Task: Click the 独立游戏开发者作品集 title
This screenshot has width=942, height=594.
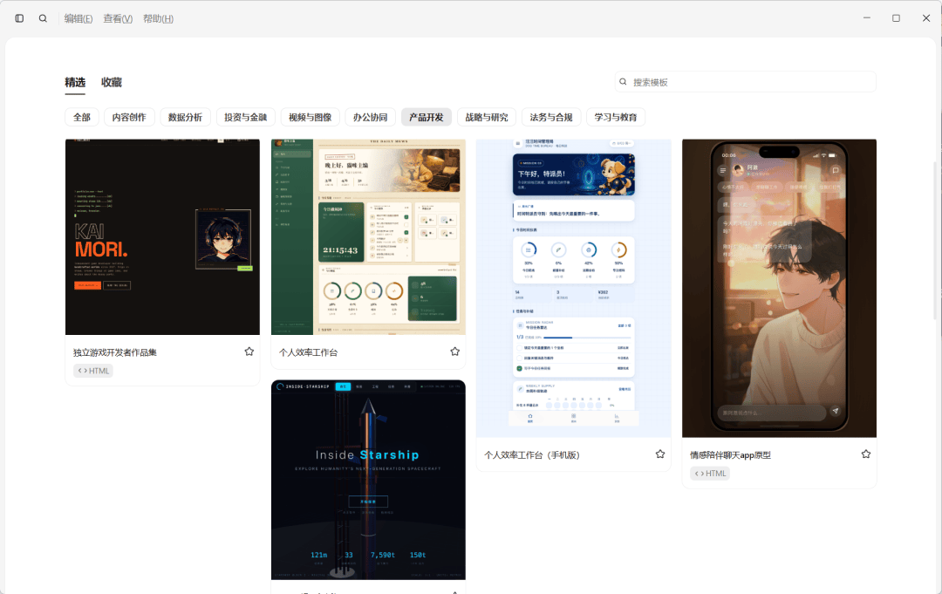Action: tap(115, 352)
